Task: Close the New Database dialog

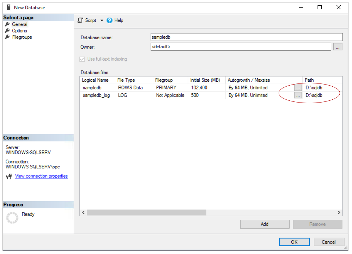Action: (x=339, y=7)
